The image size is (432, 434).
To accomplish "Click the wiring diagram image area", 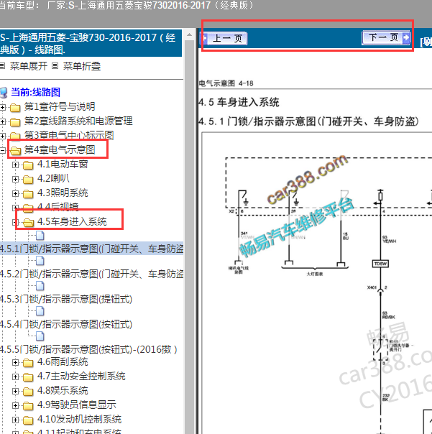I will click(x=316, y=283).
